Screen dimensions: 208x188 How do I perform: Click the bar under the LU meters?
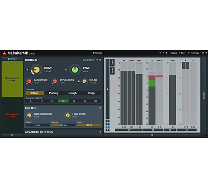point(153,130)
